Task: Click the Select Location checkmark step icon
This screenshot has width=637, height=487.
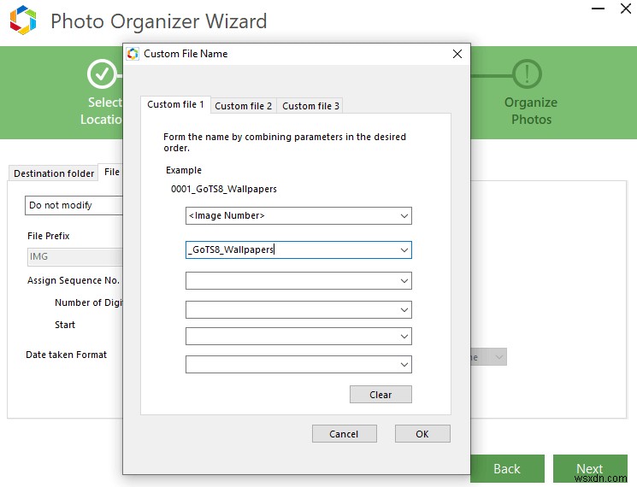Action: click(102, 73)
